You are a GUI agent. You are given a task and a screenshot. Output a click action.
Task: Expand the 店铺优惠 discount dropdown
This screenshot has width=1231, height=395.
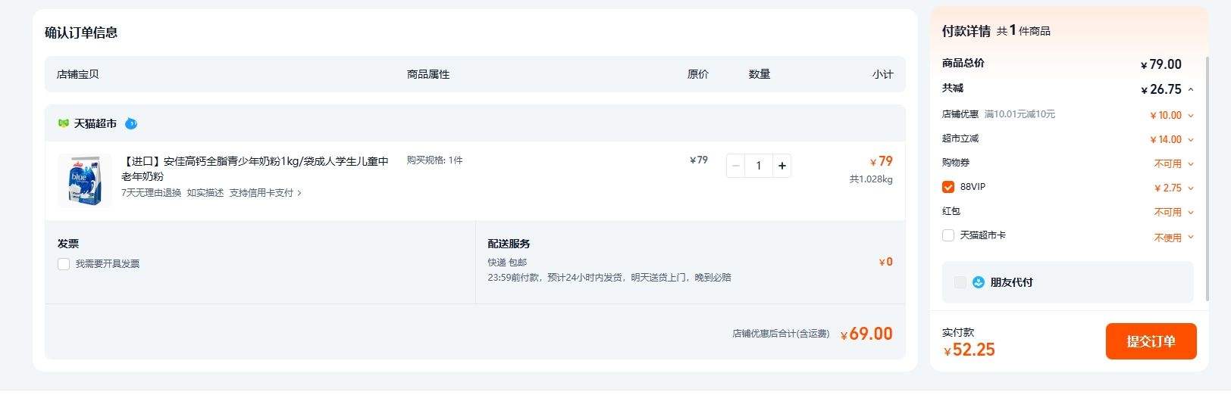pyautogui.click(x=1191, y=116)
